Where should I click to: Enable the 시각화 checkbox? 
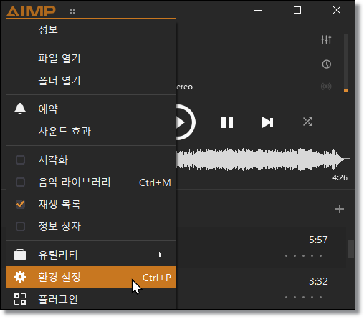pos(20,159)
